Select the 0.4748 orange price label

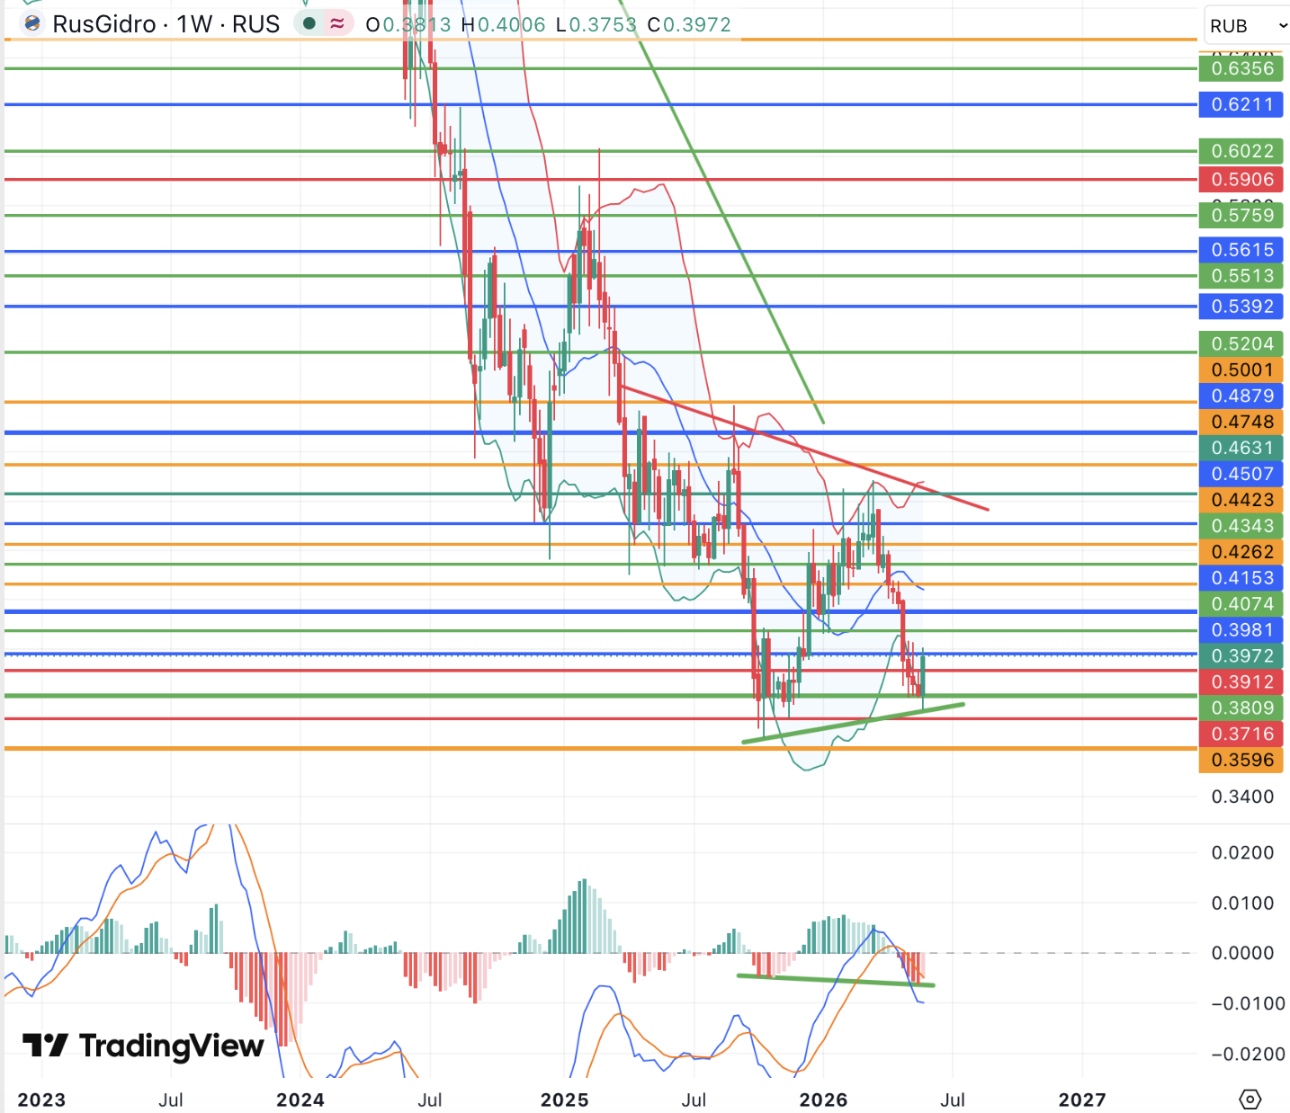click(x=1242, y=422)
